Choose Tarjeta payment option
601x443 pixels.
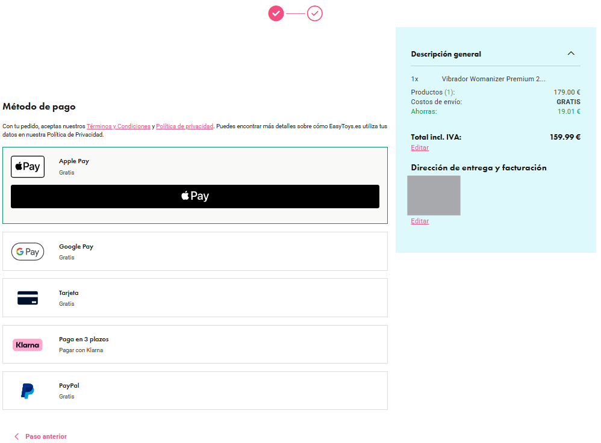coord(195,298)
